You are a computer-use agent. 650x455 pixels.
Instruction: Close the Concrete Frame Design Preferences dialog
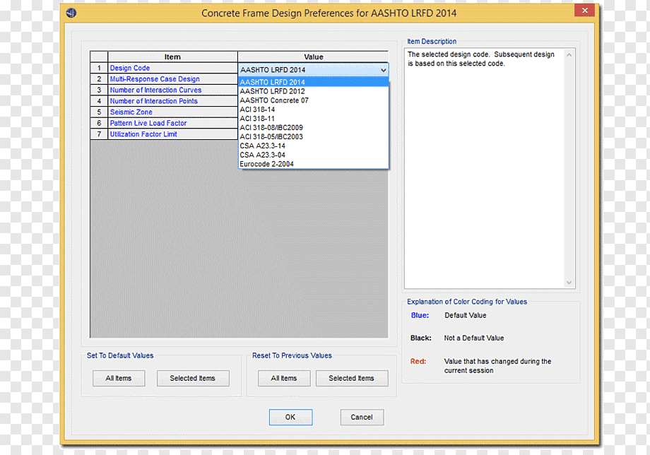[584, 11]
